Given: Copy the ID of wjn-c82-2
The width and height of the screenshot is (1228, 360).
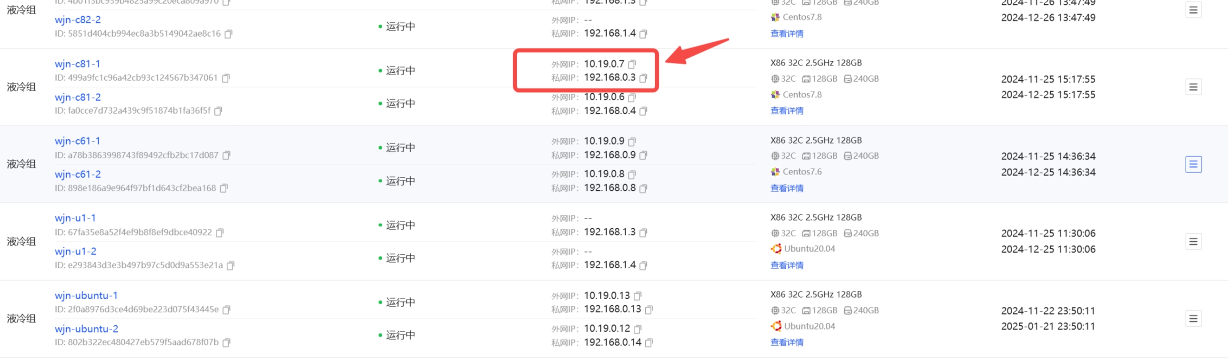Looking at the screenshot, I should (228, 34).
